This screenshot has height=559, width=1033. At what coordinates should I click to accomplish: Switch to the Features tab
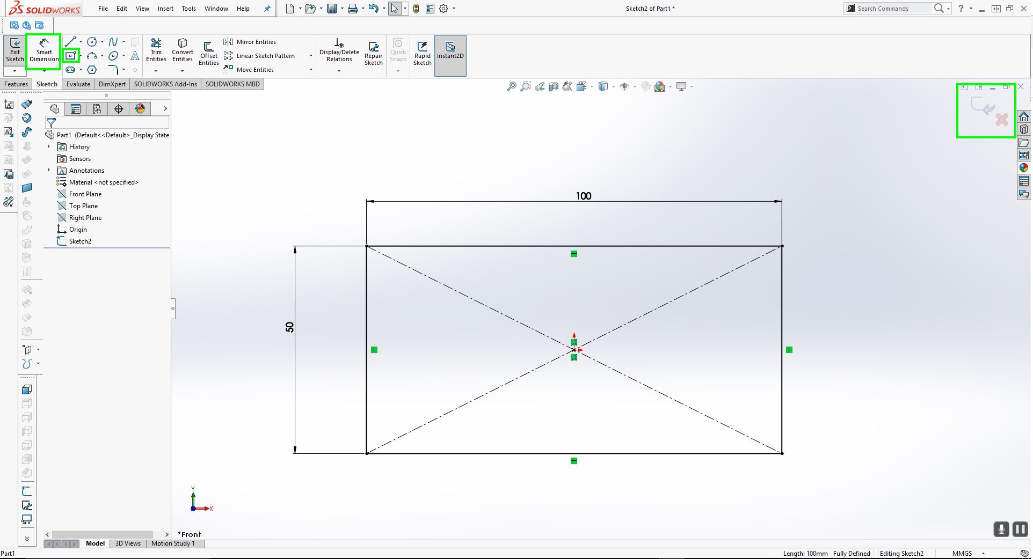pos(16,84)
